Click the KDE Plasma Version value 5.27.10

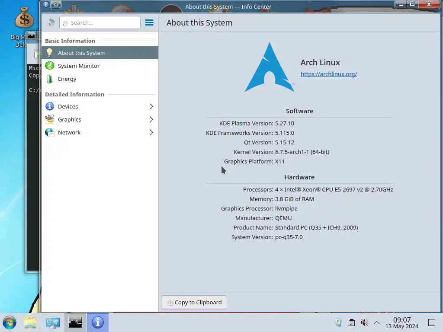pos(285,123)
